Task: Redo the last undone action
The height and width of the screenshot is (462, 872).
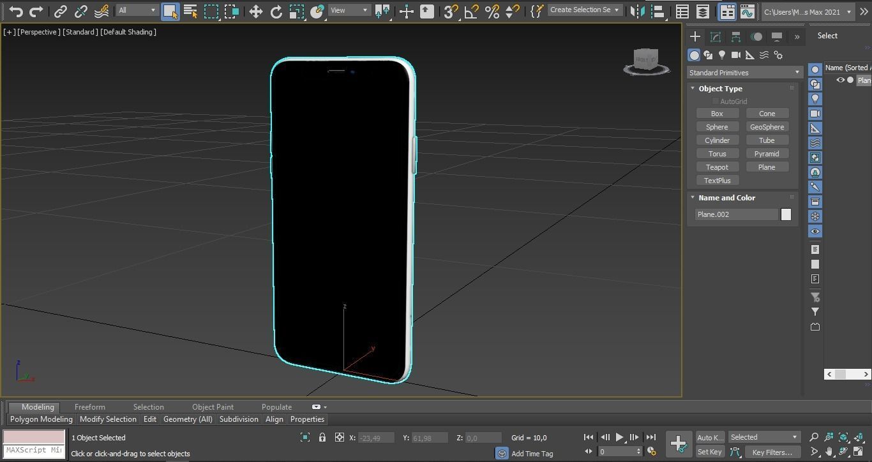Action: point(36,11)
